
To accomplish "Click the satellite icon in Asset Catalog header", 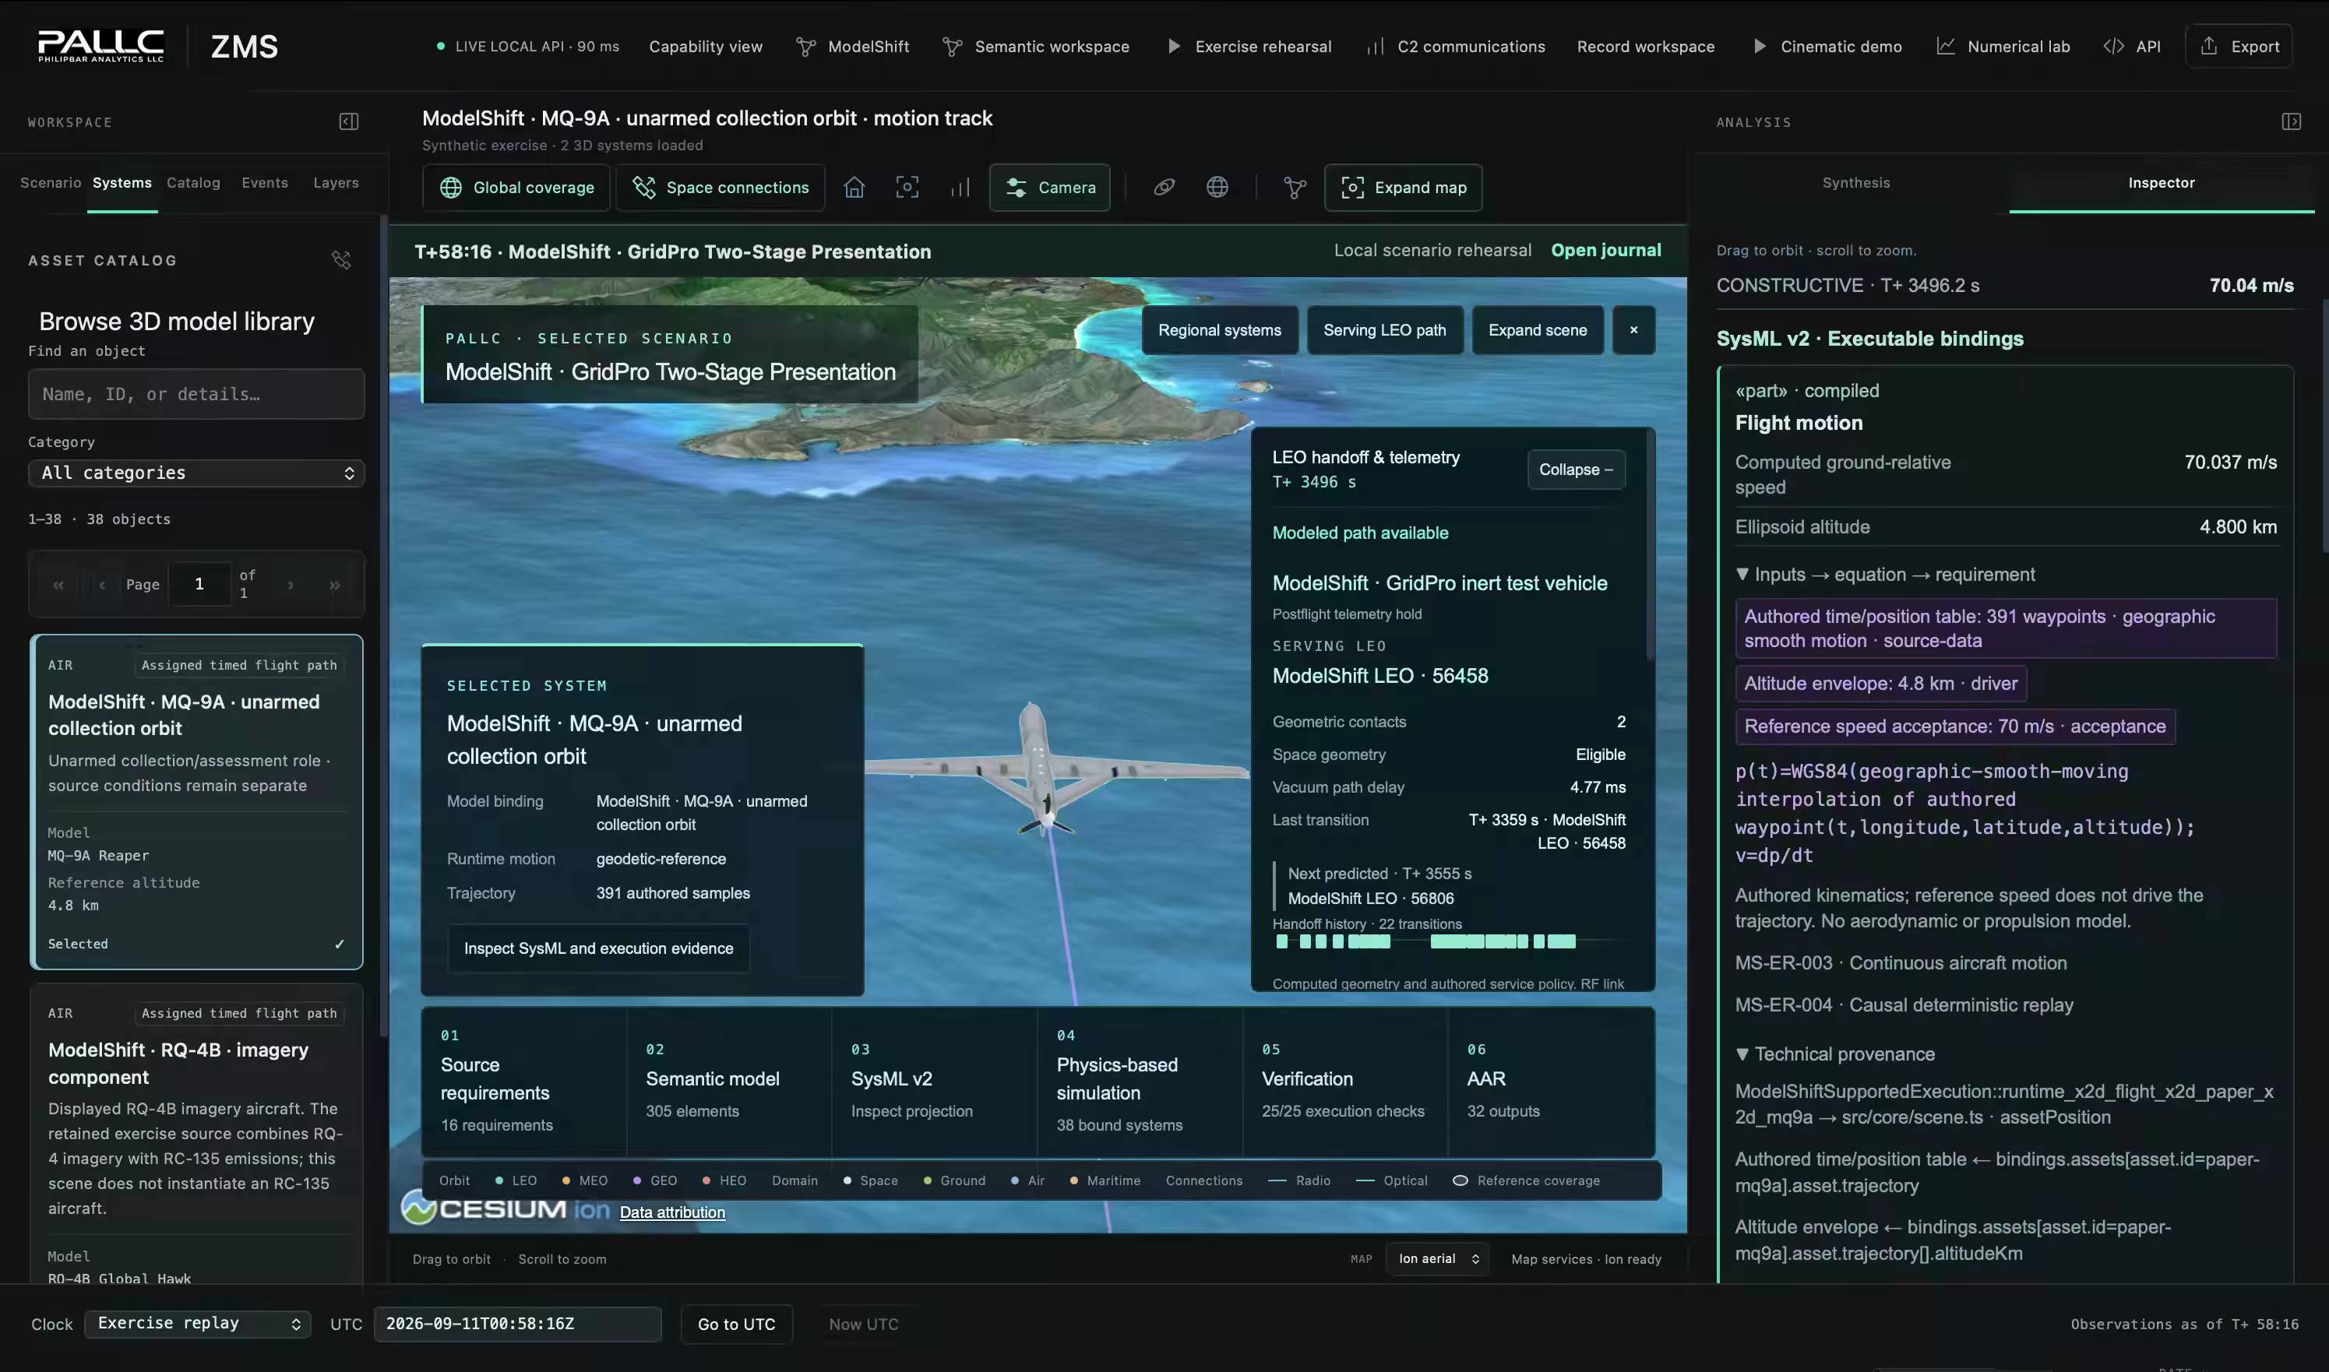I will (x=341, y=261).
